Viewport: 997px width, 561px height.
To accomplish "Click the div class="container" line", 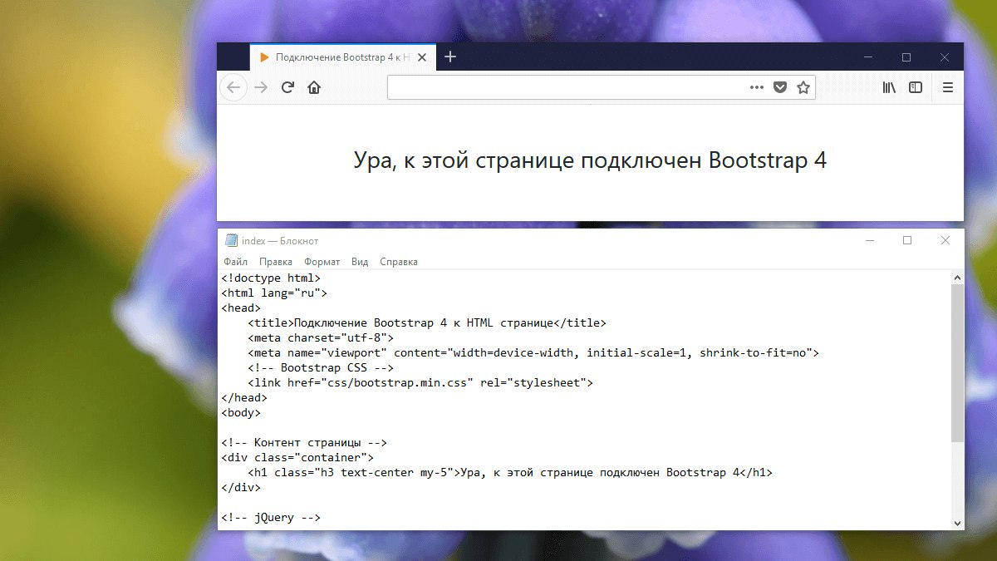I will point(297,458).
